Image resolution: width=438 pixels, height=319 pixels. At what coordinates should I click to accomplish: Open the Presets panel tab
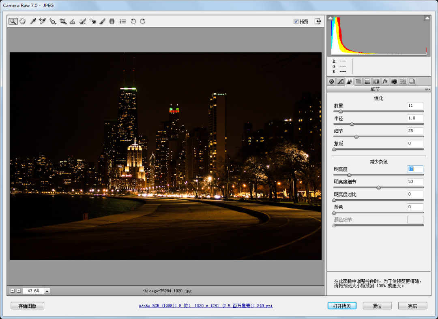coord(403,81)
